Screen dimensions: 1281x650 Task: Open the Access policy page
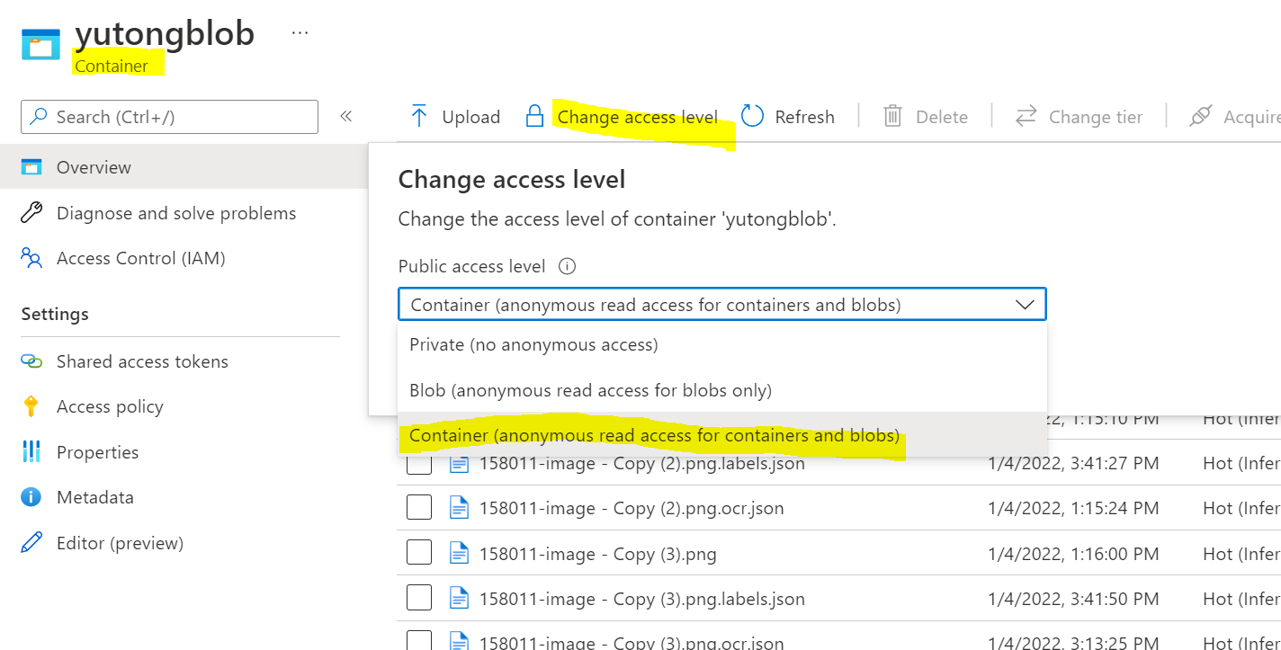click(x=110, y=406)
